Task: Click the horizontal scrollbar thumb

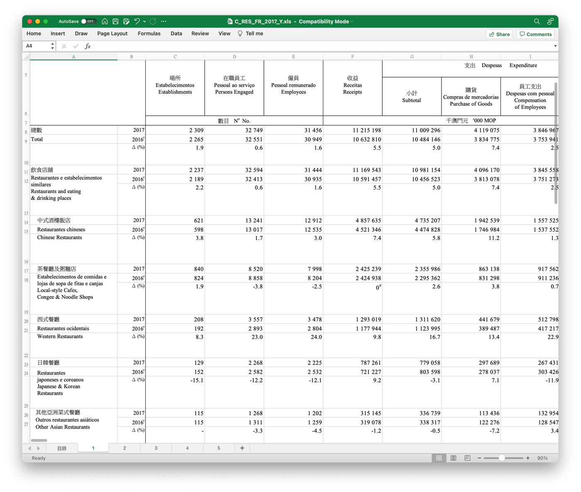Action: coord(39,440)
